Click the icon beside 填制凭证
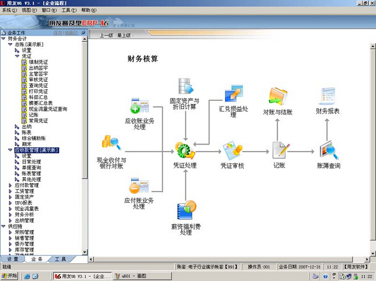 point(24,62)
